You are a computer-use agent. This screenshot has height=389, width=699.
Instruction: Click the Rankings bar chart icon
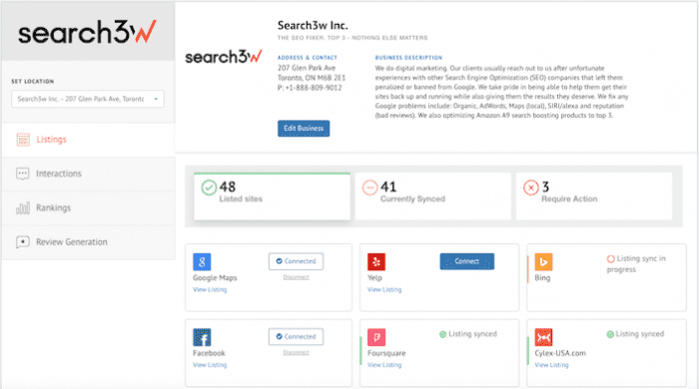pos(23,207)
